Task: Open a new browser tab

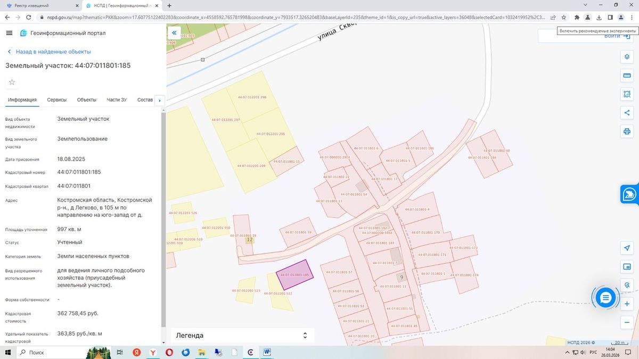Action: click(169, 5)
